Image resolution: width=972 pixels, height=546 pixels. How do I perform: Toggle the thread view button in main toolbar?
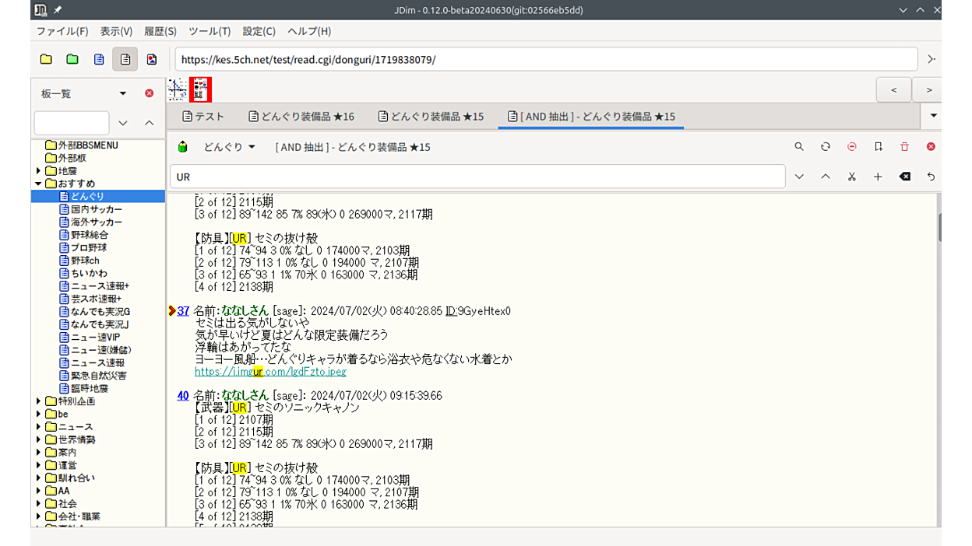coord(125,59)
